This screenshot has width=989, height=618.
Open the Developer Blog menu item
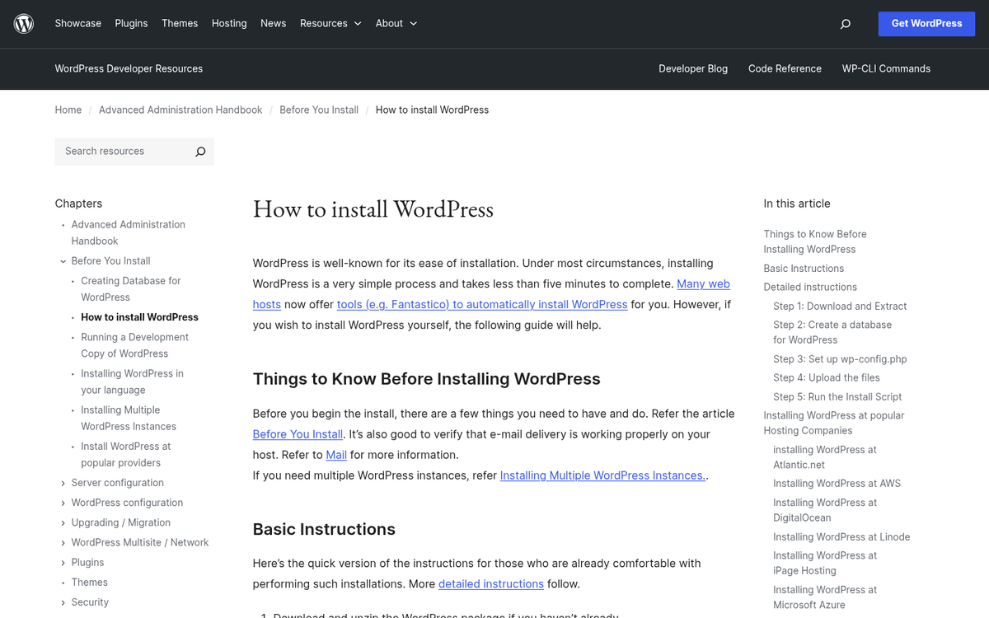[x=693, y=69]
